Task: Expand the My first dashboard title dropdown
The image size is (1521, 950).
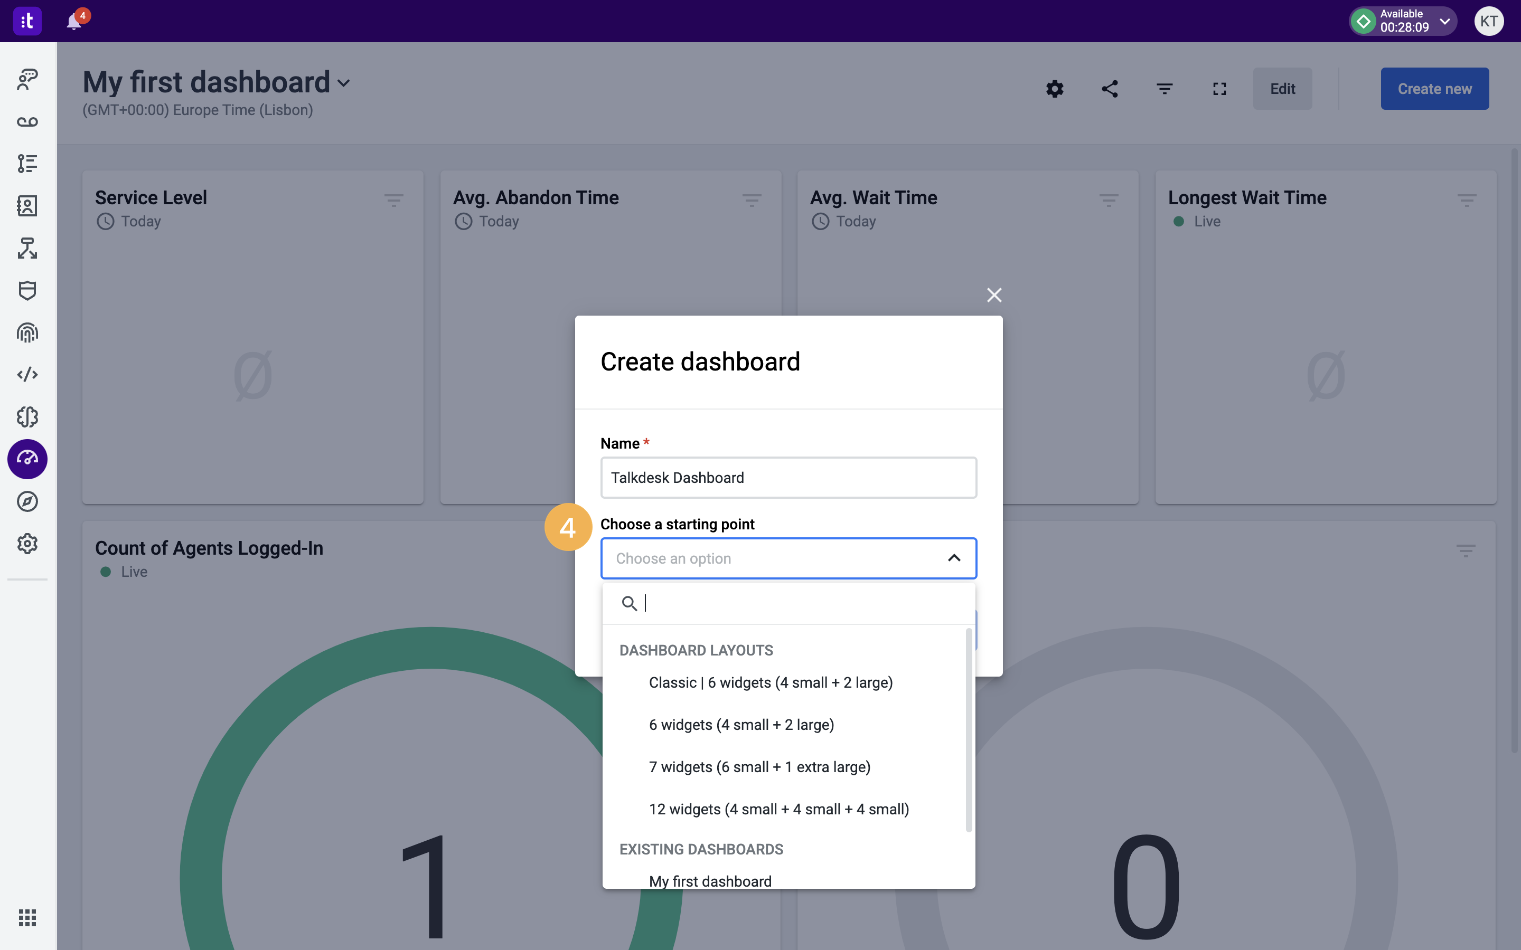Action: (x=344, y=83)
